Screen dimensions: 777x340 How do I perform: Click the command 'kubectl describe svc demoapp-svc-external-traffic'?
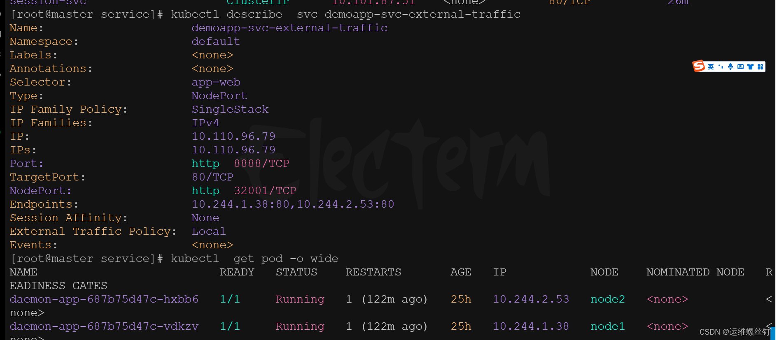(x=346, y=14)
